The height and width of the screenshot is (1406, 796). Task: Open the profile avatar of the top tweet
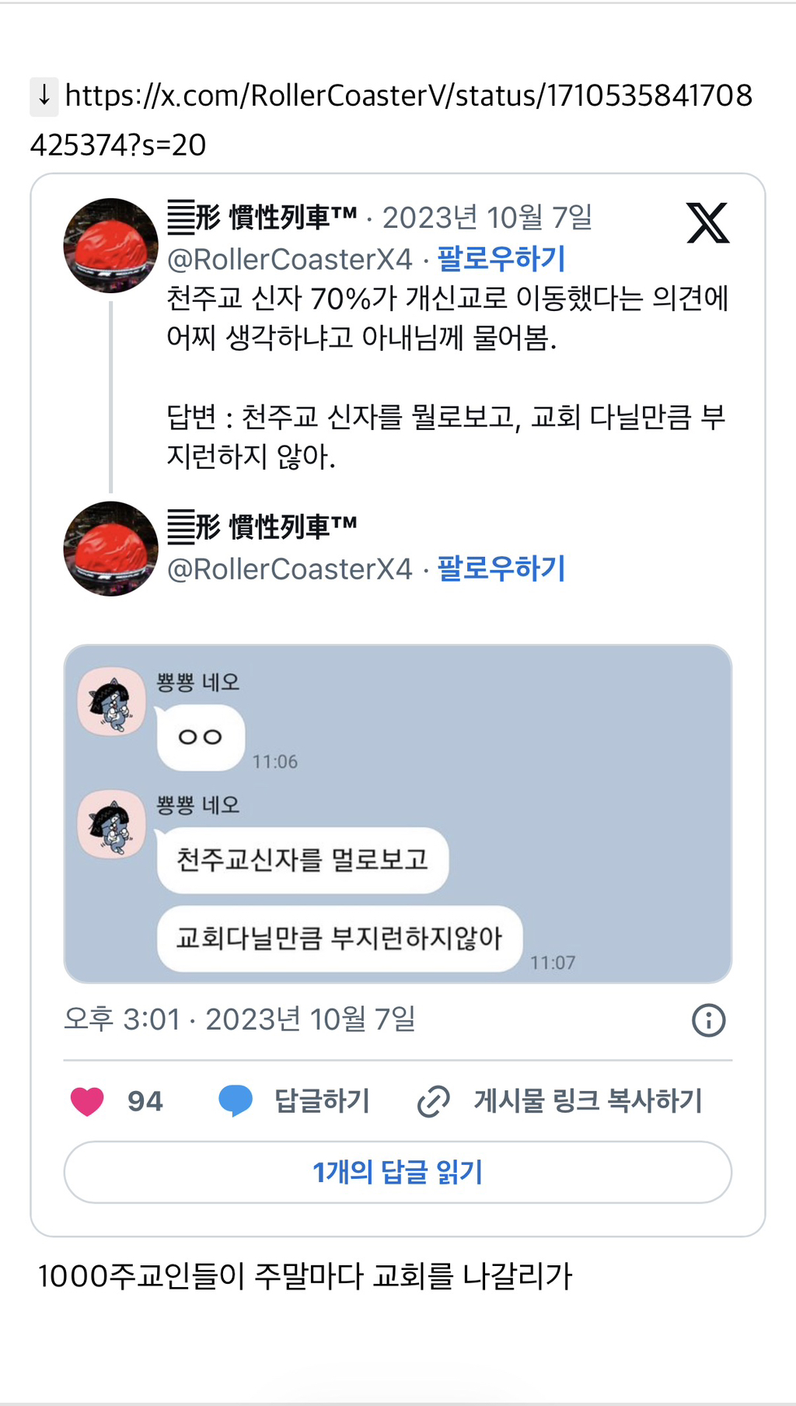[x=110, y=246]
